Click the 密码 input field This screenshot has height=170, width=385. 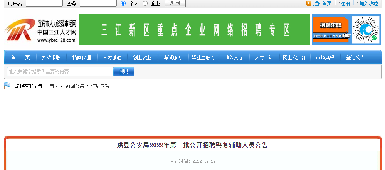coord(98,3)
